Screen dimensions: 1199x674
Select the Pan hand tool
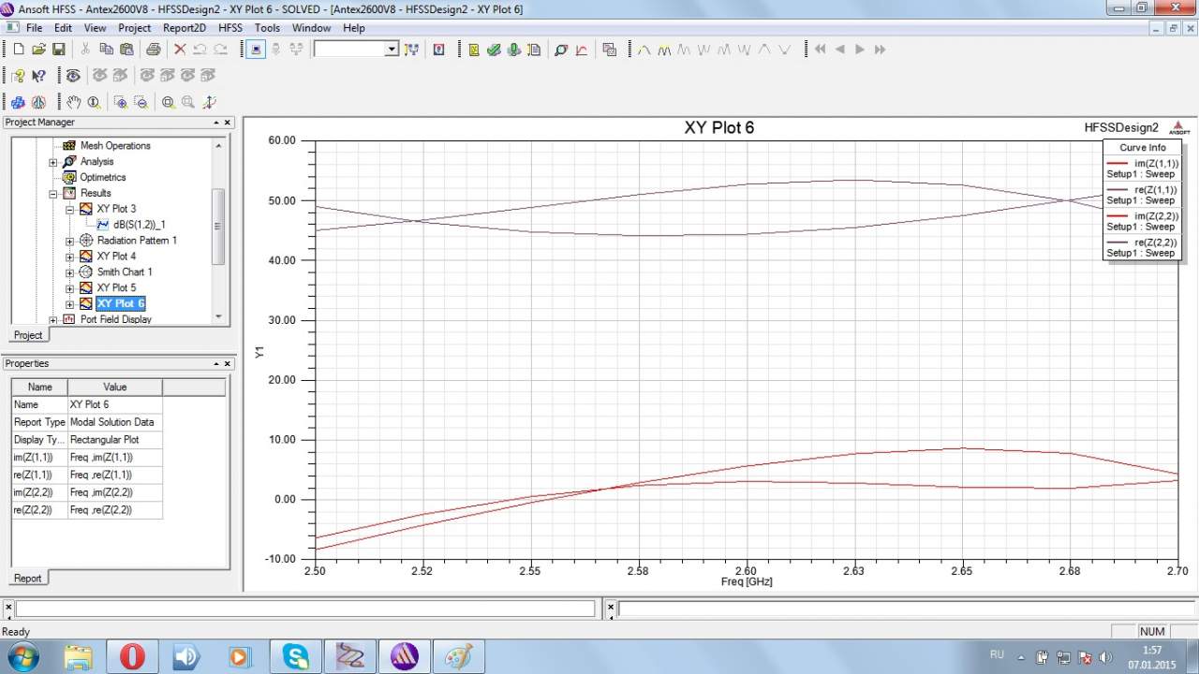(x=73, y=102)
